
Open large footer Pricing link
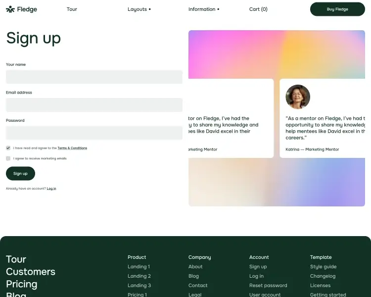pos(22,284)
